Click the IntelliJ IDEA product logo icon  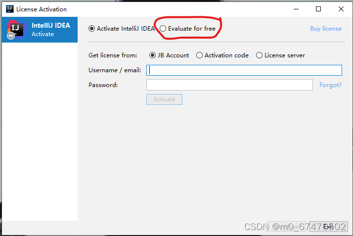point(16,30)
